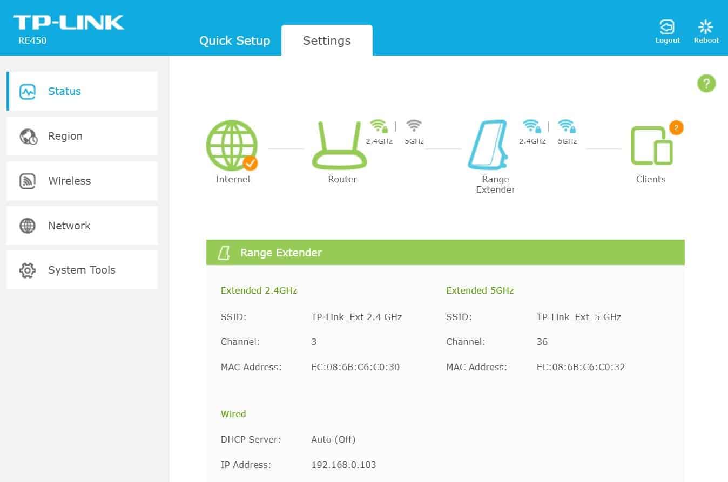Viewport: 728px width, 482px height.
Task: Click the Logout icon
Action: (668, 28)
